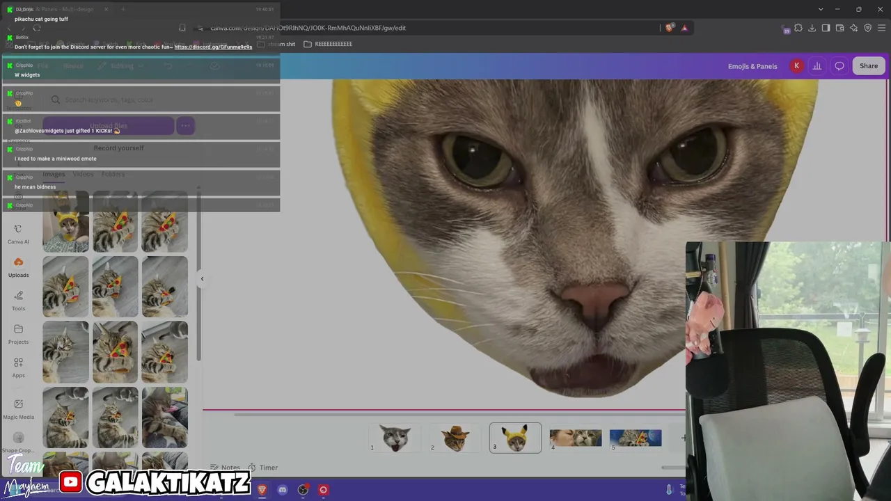This screenshot has height=501, width=891.
Task: Select page 4 thumbnail, cat kiss panel
Action: tap(576, 438)
